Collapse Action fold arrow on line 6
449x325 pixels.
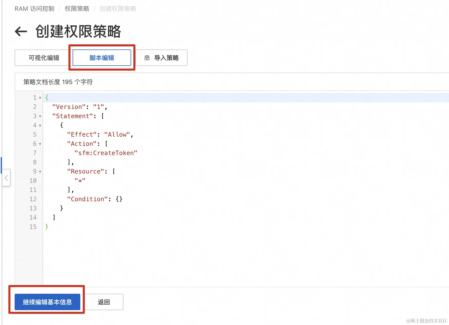40,144
